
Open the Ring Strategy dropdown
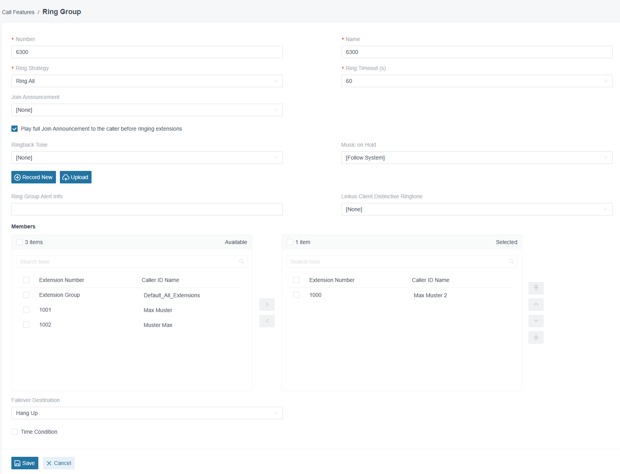147,81
